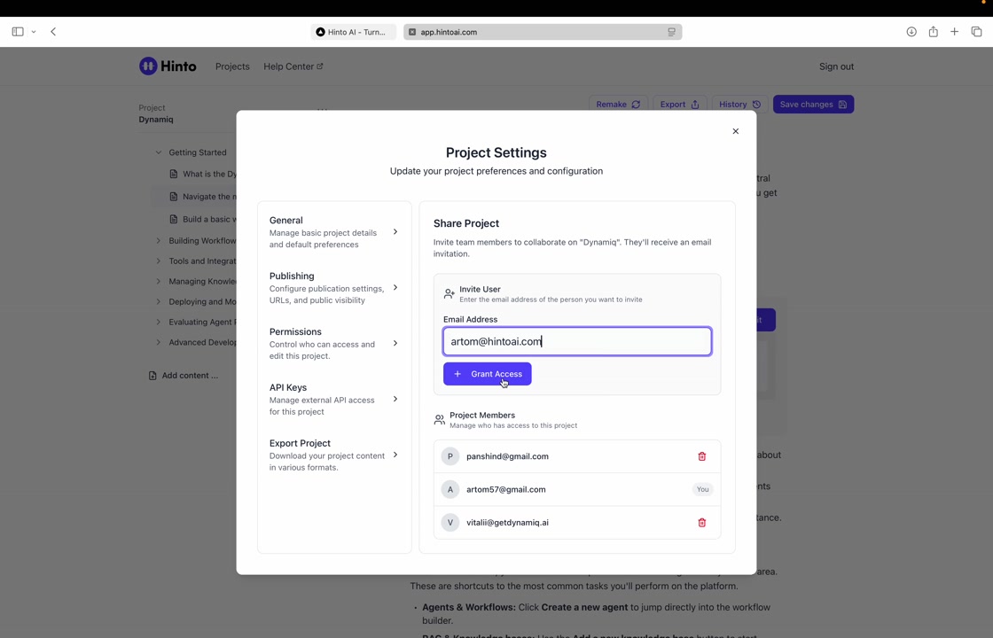Click the browser share icon
993x638 pixels.
[933, 32]
